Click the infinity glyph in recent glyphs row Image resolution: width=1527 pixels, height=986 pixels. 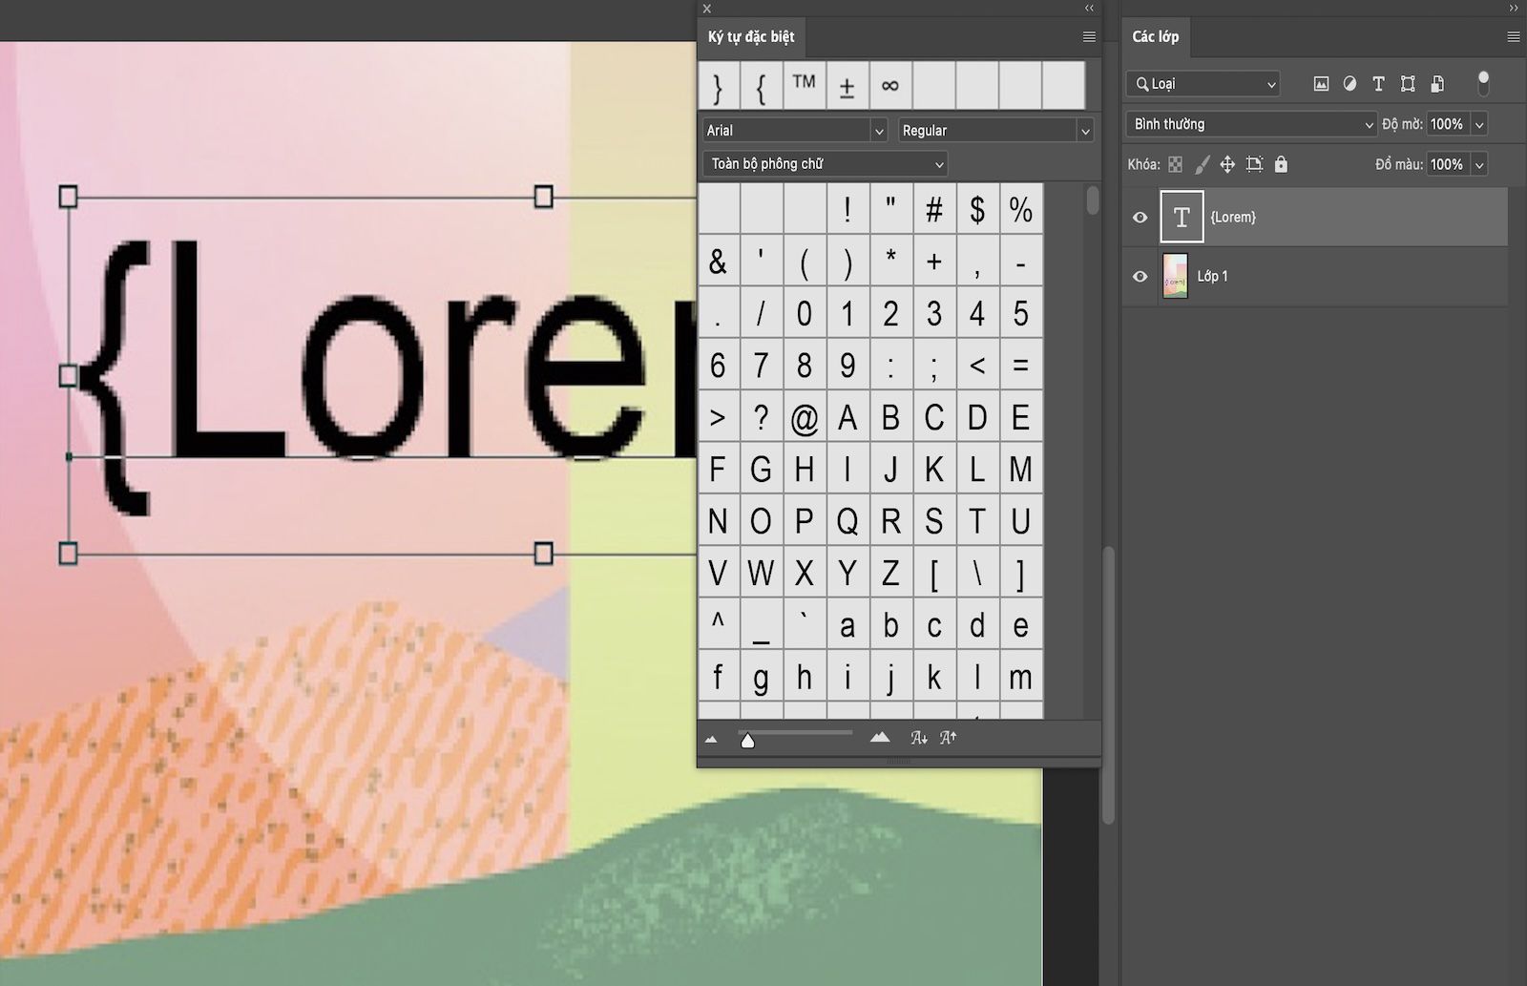[x=889, y=85]
